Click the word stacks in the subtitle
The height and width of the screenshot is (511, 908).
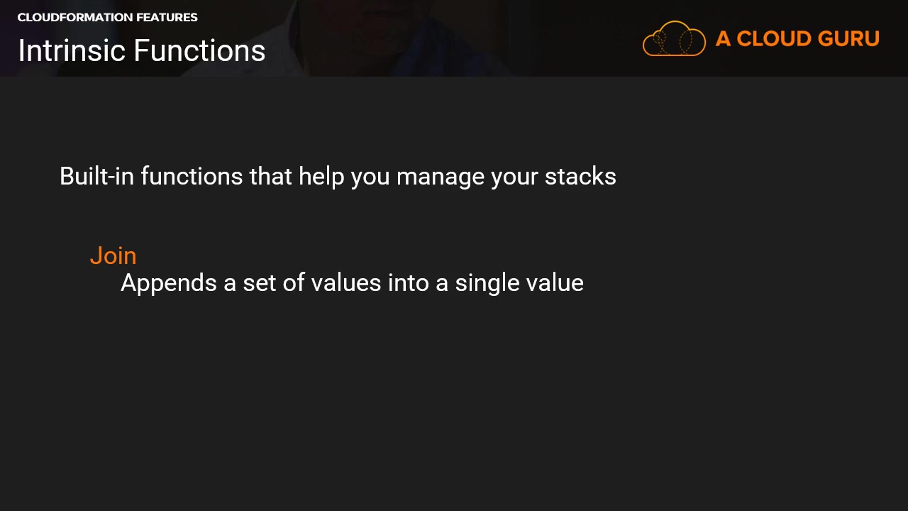pos(580,176)
